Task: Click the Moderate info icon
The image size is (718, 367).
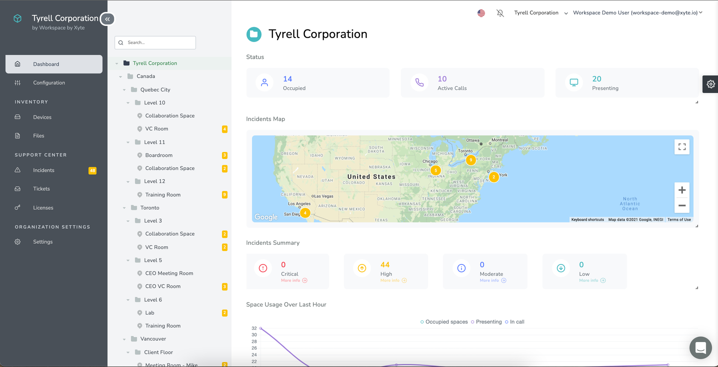Action: [x=461, y=268]
